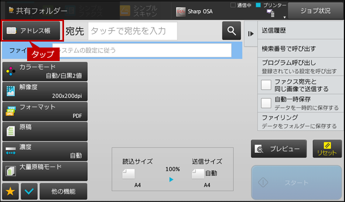Image resolution: width=345 pixels, height=202 pixels.
Task: Tap the プレビュー preview button
Action: (x=279, y=149)
